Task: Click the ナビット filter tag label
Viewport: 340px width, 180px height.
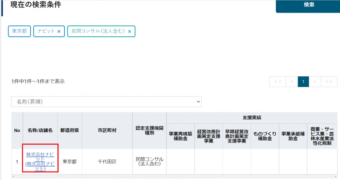Action: click(x=46, y=31)
